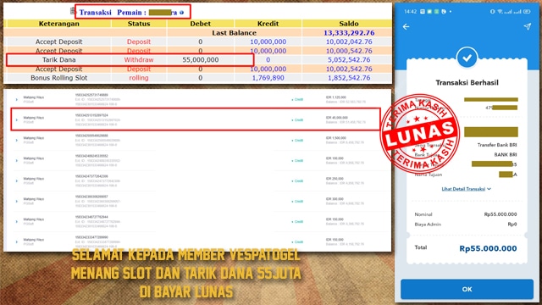The width and height of the screenshot is (542, 305).
Task: Tap the back arrow in the banking app
Action: (406, 26)
